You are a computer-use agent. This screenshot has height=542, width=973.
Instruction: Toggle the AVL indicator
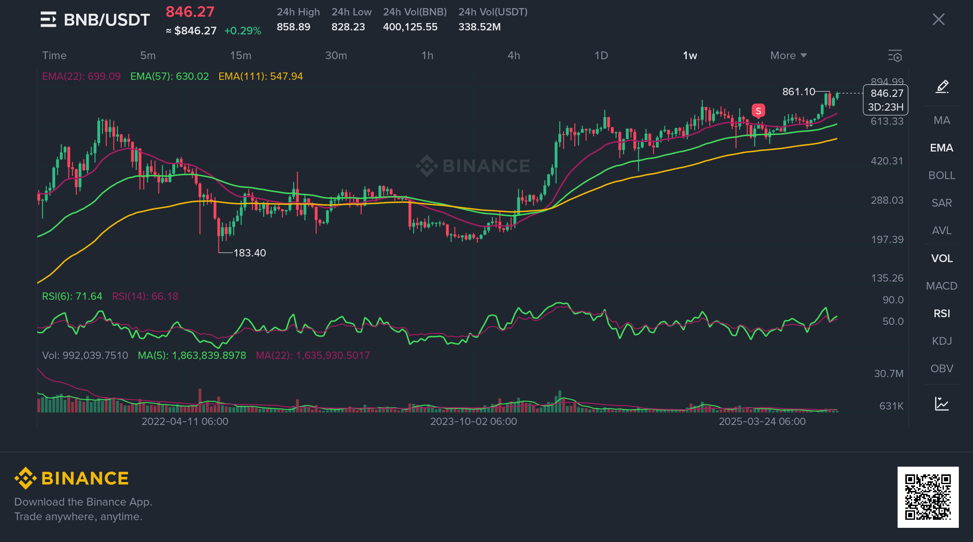[x=942, y=230]
